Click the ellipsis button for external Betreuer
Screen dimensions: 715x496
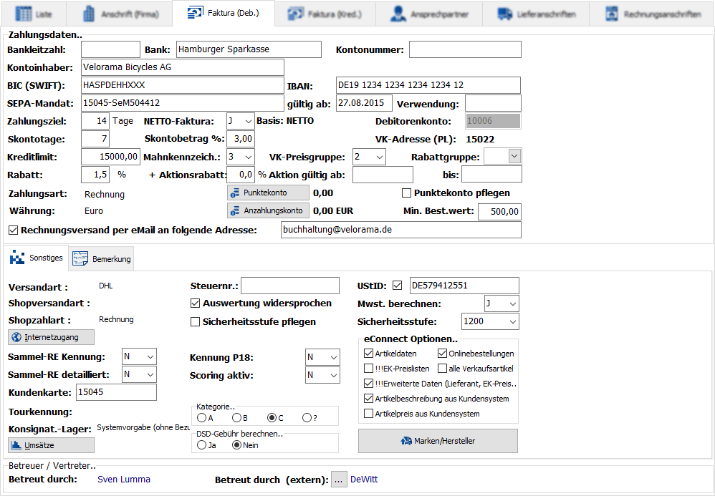coord(339,480)
